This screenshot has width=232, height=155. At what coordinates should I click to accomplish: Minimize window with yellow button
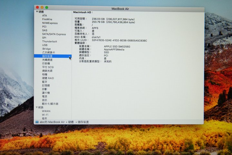click(x=42, y=7)
